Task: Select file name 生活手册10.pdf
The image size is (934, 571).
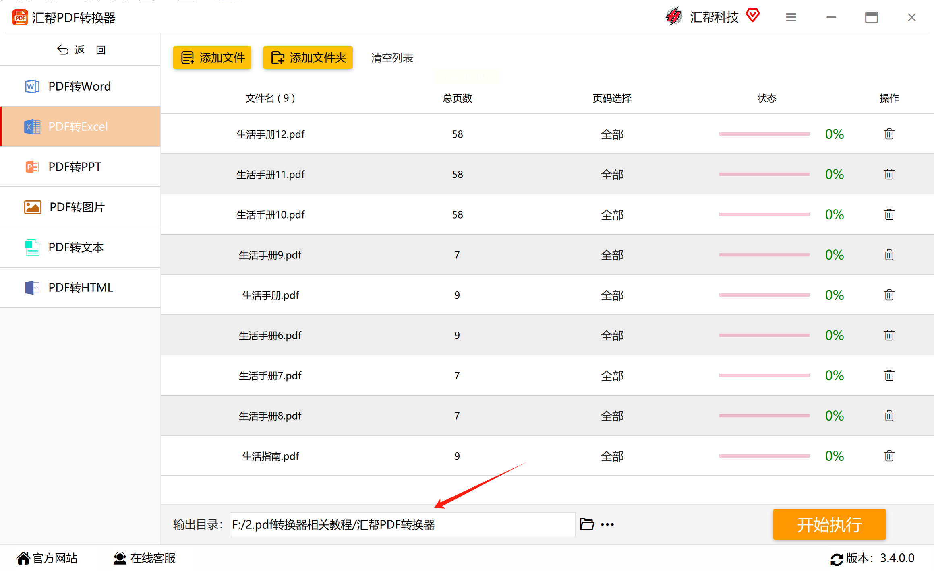Action: coord(270,214)
